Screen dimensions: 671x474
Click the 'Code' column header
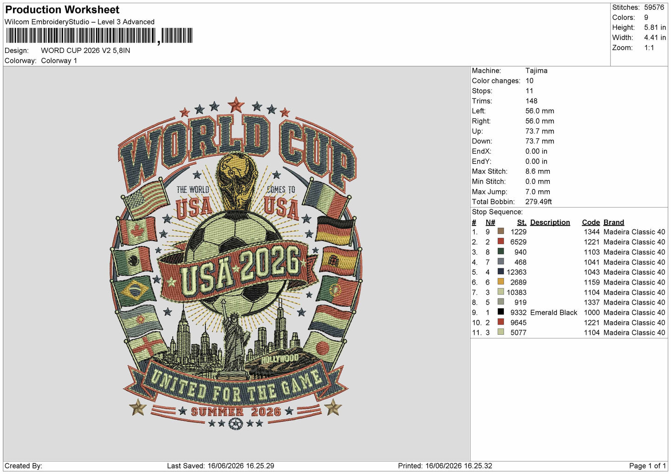point(591,222)
